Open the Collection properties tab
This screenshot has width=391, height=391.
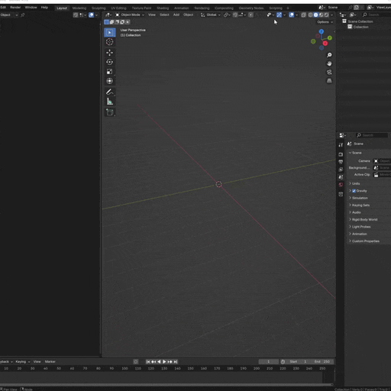pyautogui.click(x=341, y=194)
